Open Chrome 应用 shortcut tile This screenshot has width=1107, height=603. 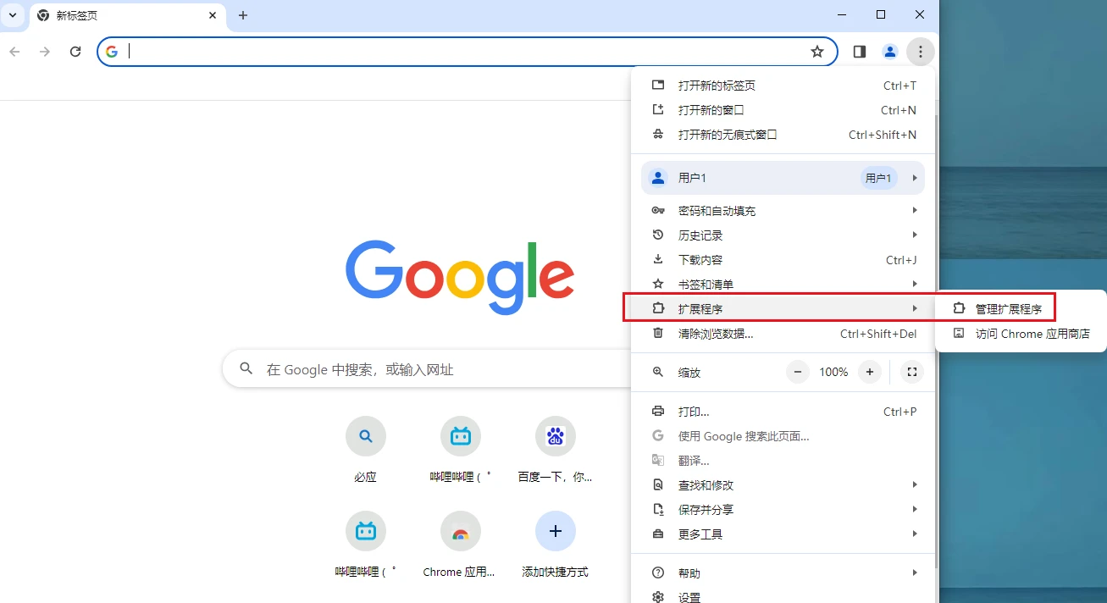click(x=461, y=545)
